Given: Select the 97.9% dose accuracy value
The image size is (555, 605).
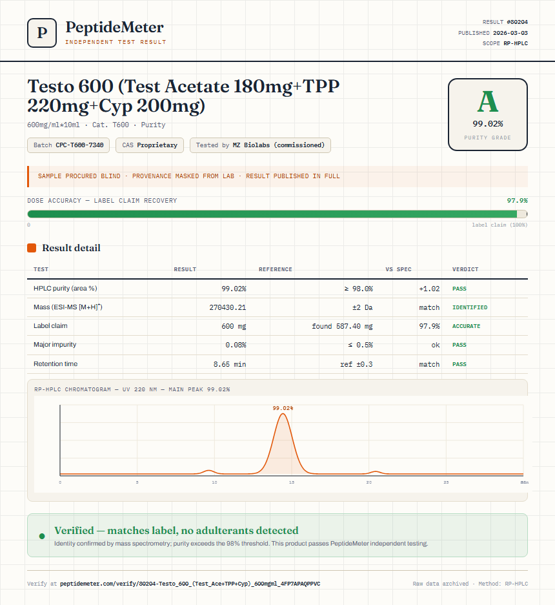Looking at the screenshot, I should pyautogui.click(x=517, y=201).
